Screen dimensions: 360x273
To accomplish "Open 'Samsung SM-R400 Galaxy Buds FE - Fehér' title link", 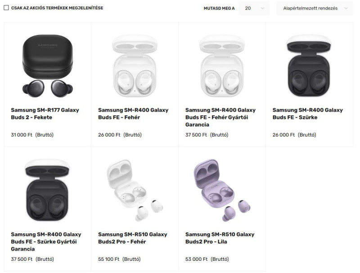I will pyautogui.click(x=133, y=114).
